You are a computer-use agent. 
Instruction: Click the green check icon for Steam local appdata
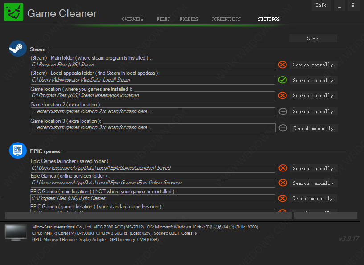pyautogui.click(x=282, y=80)
